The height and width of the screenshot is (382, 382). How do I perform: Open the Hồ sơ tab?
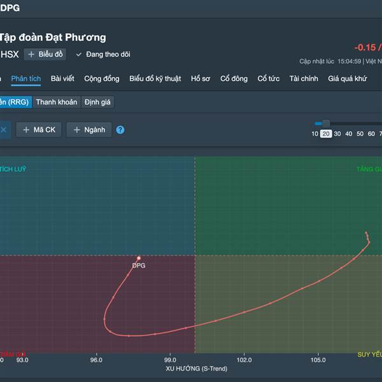[x=201, y=78]
